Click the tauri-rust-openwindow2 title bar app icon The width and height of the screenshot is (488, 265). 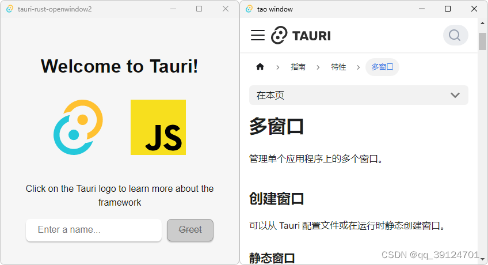click(x=10, y=9)
